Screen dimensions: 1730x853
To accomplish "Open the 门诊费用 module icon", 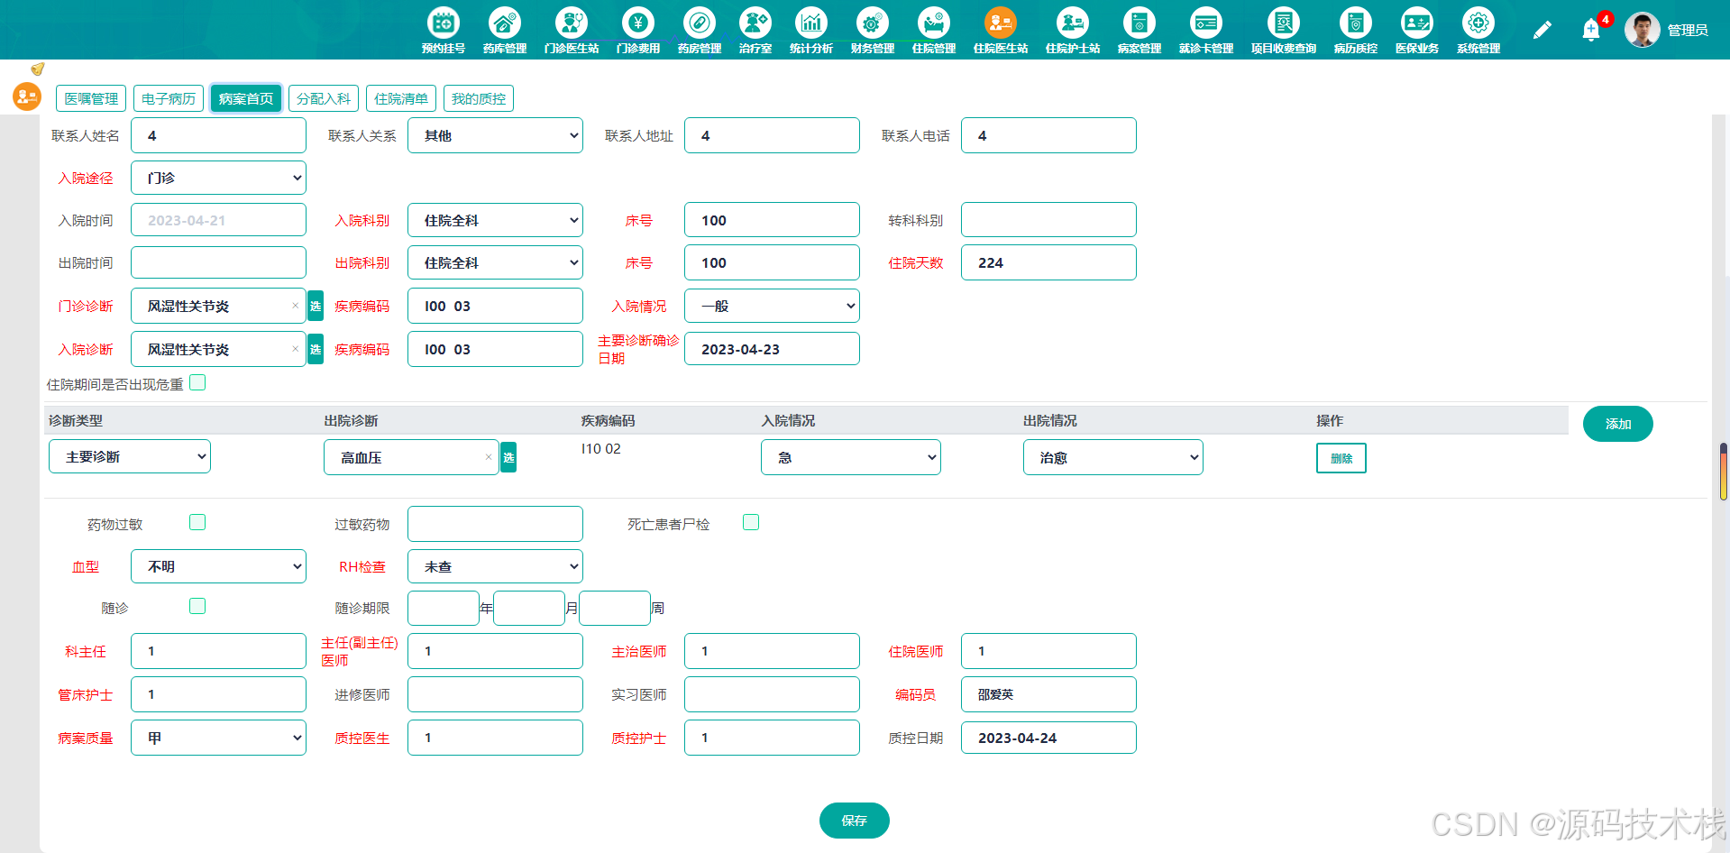I will [x=638, y=23].
